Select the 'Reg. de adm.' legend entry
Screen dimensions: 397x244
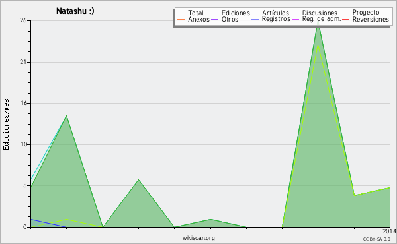tap(322, 19)
